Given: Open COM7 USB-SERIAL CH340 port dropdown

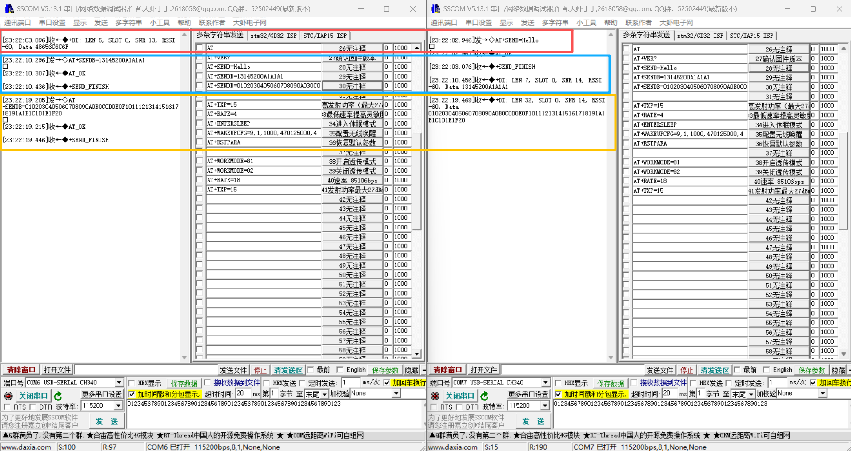Looking at the screenshot, I should click(x=545, y=382).
